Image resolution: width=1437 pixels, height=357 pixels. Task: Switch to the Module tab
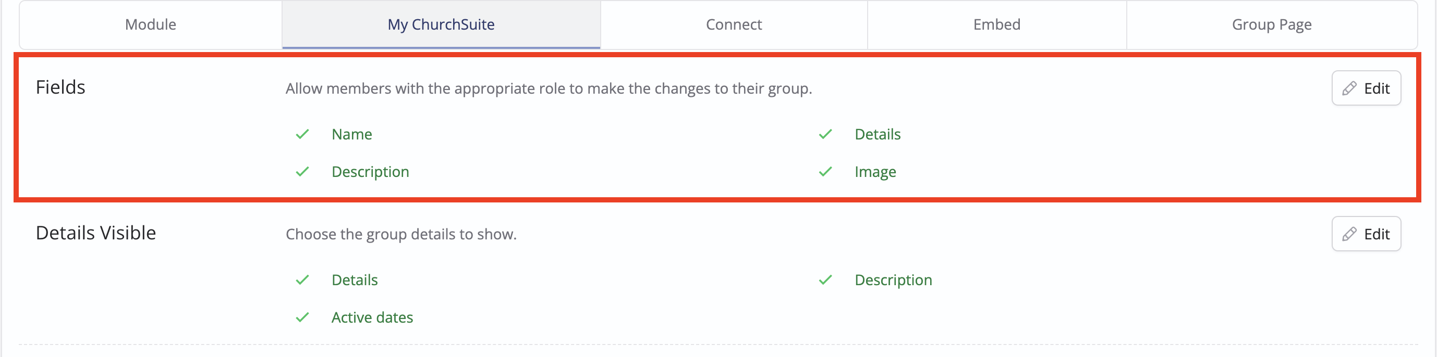[x=151, y=24]
